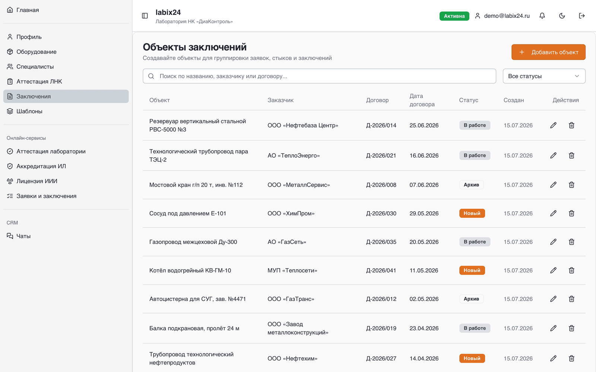This screenshot has height=372, width=596.
Task: Delete the Котёл водогрейный КВ-ГМ-10 entry
Action: coord(571,270)
